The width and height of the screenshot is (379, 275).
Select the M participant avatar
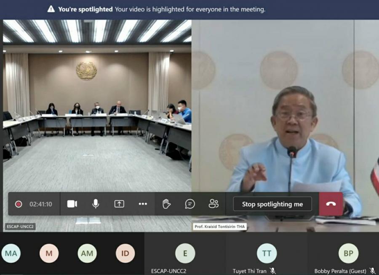pyautogui.click(x=49, y=253)
